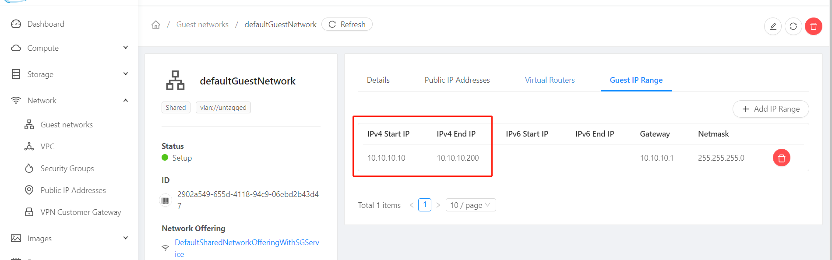Select page 1 in the pagination
832x260 pixels.
coord(424,204)
